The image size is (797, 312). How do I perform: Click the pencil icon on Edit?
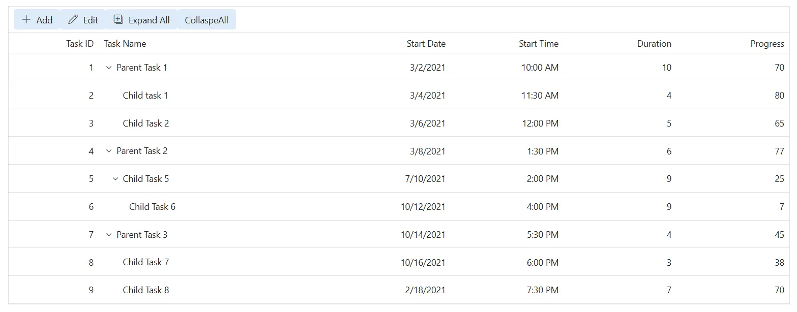click(73, 20)
